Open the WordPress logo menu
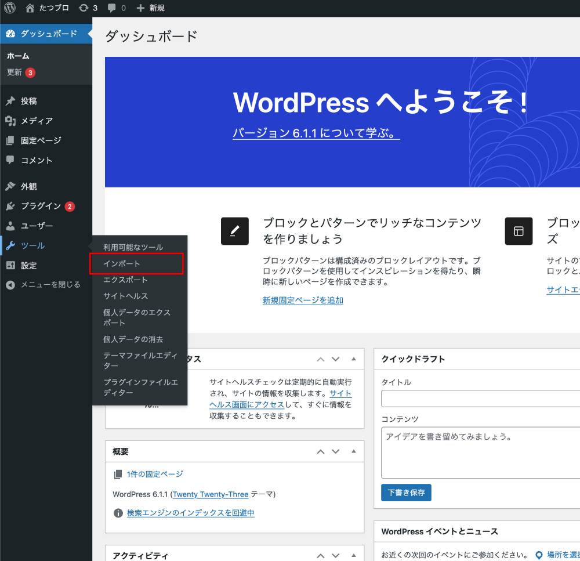This screenshot has width=580, height=561. click(x=10, y=8)
